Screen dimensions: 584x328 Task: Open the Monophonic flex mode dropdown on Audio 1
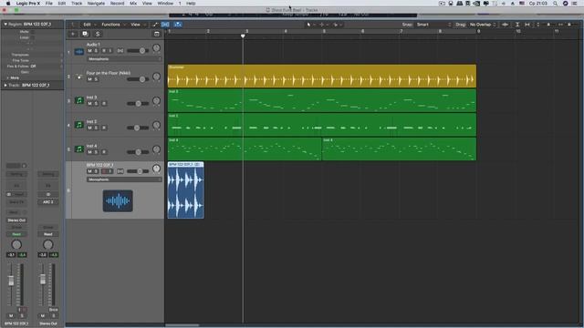click(124, 58)
